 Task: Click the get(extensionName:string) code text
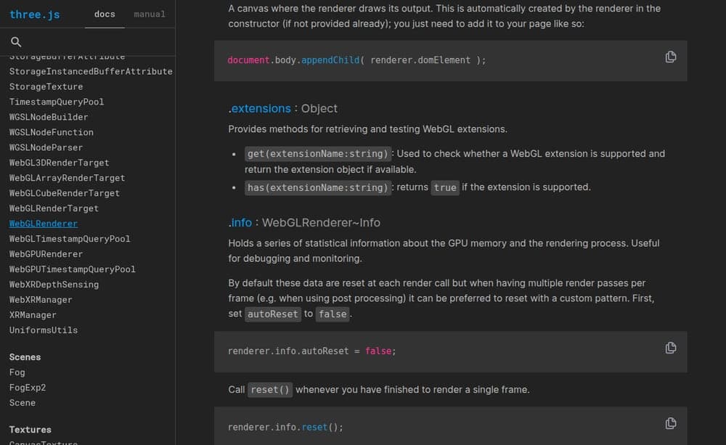pyautogui.click(x=318, y=154)
